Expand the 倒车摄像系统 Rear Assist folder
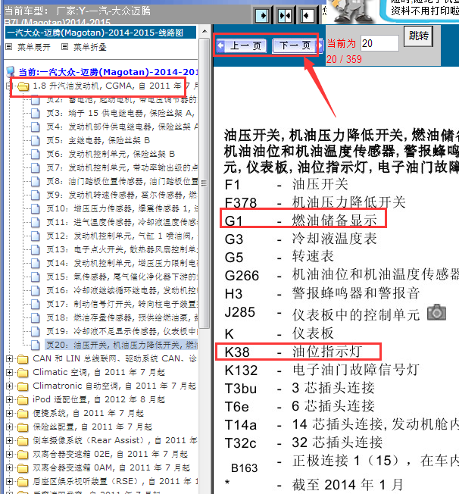Screen dimensions: 459x494 tap(9, 440)
